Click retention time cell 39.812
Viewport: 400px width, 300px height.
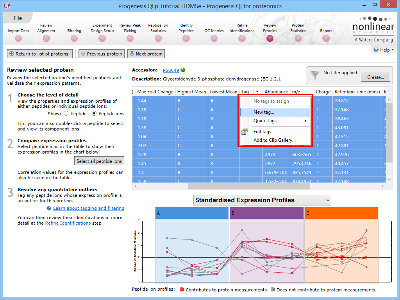(357, 100)
